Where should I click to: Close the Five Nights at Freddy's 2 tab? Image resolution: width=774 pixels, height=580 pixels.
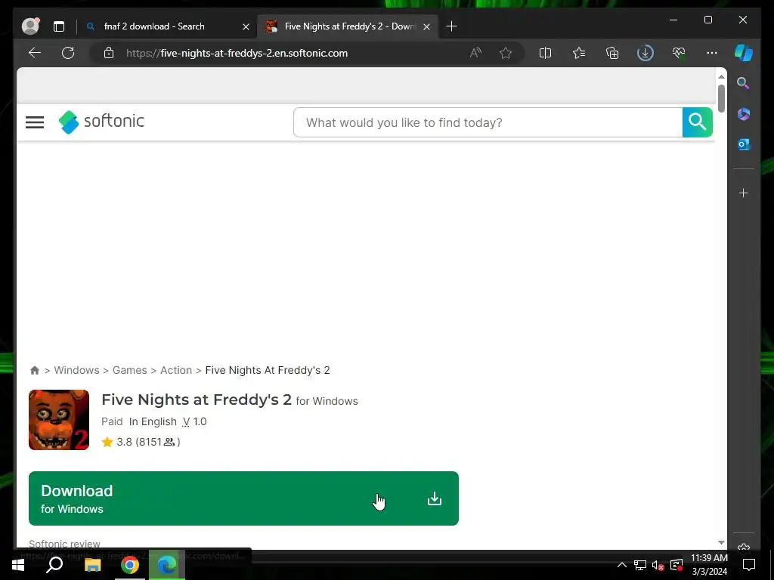(426, 26)
